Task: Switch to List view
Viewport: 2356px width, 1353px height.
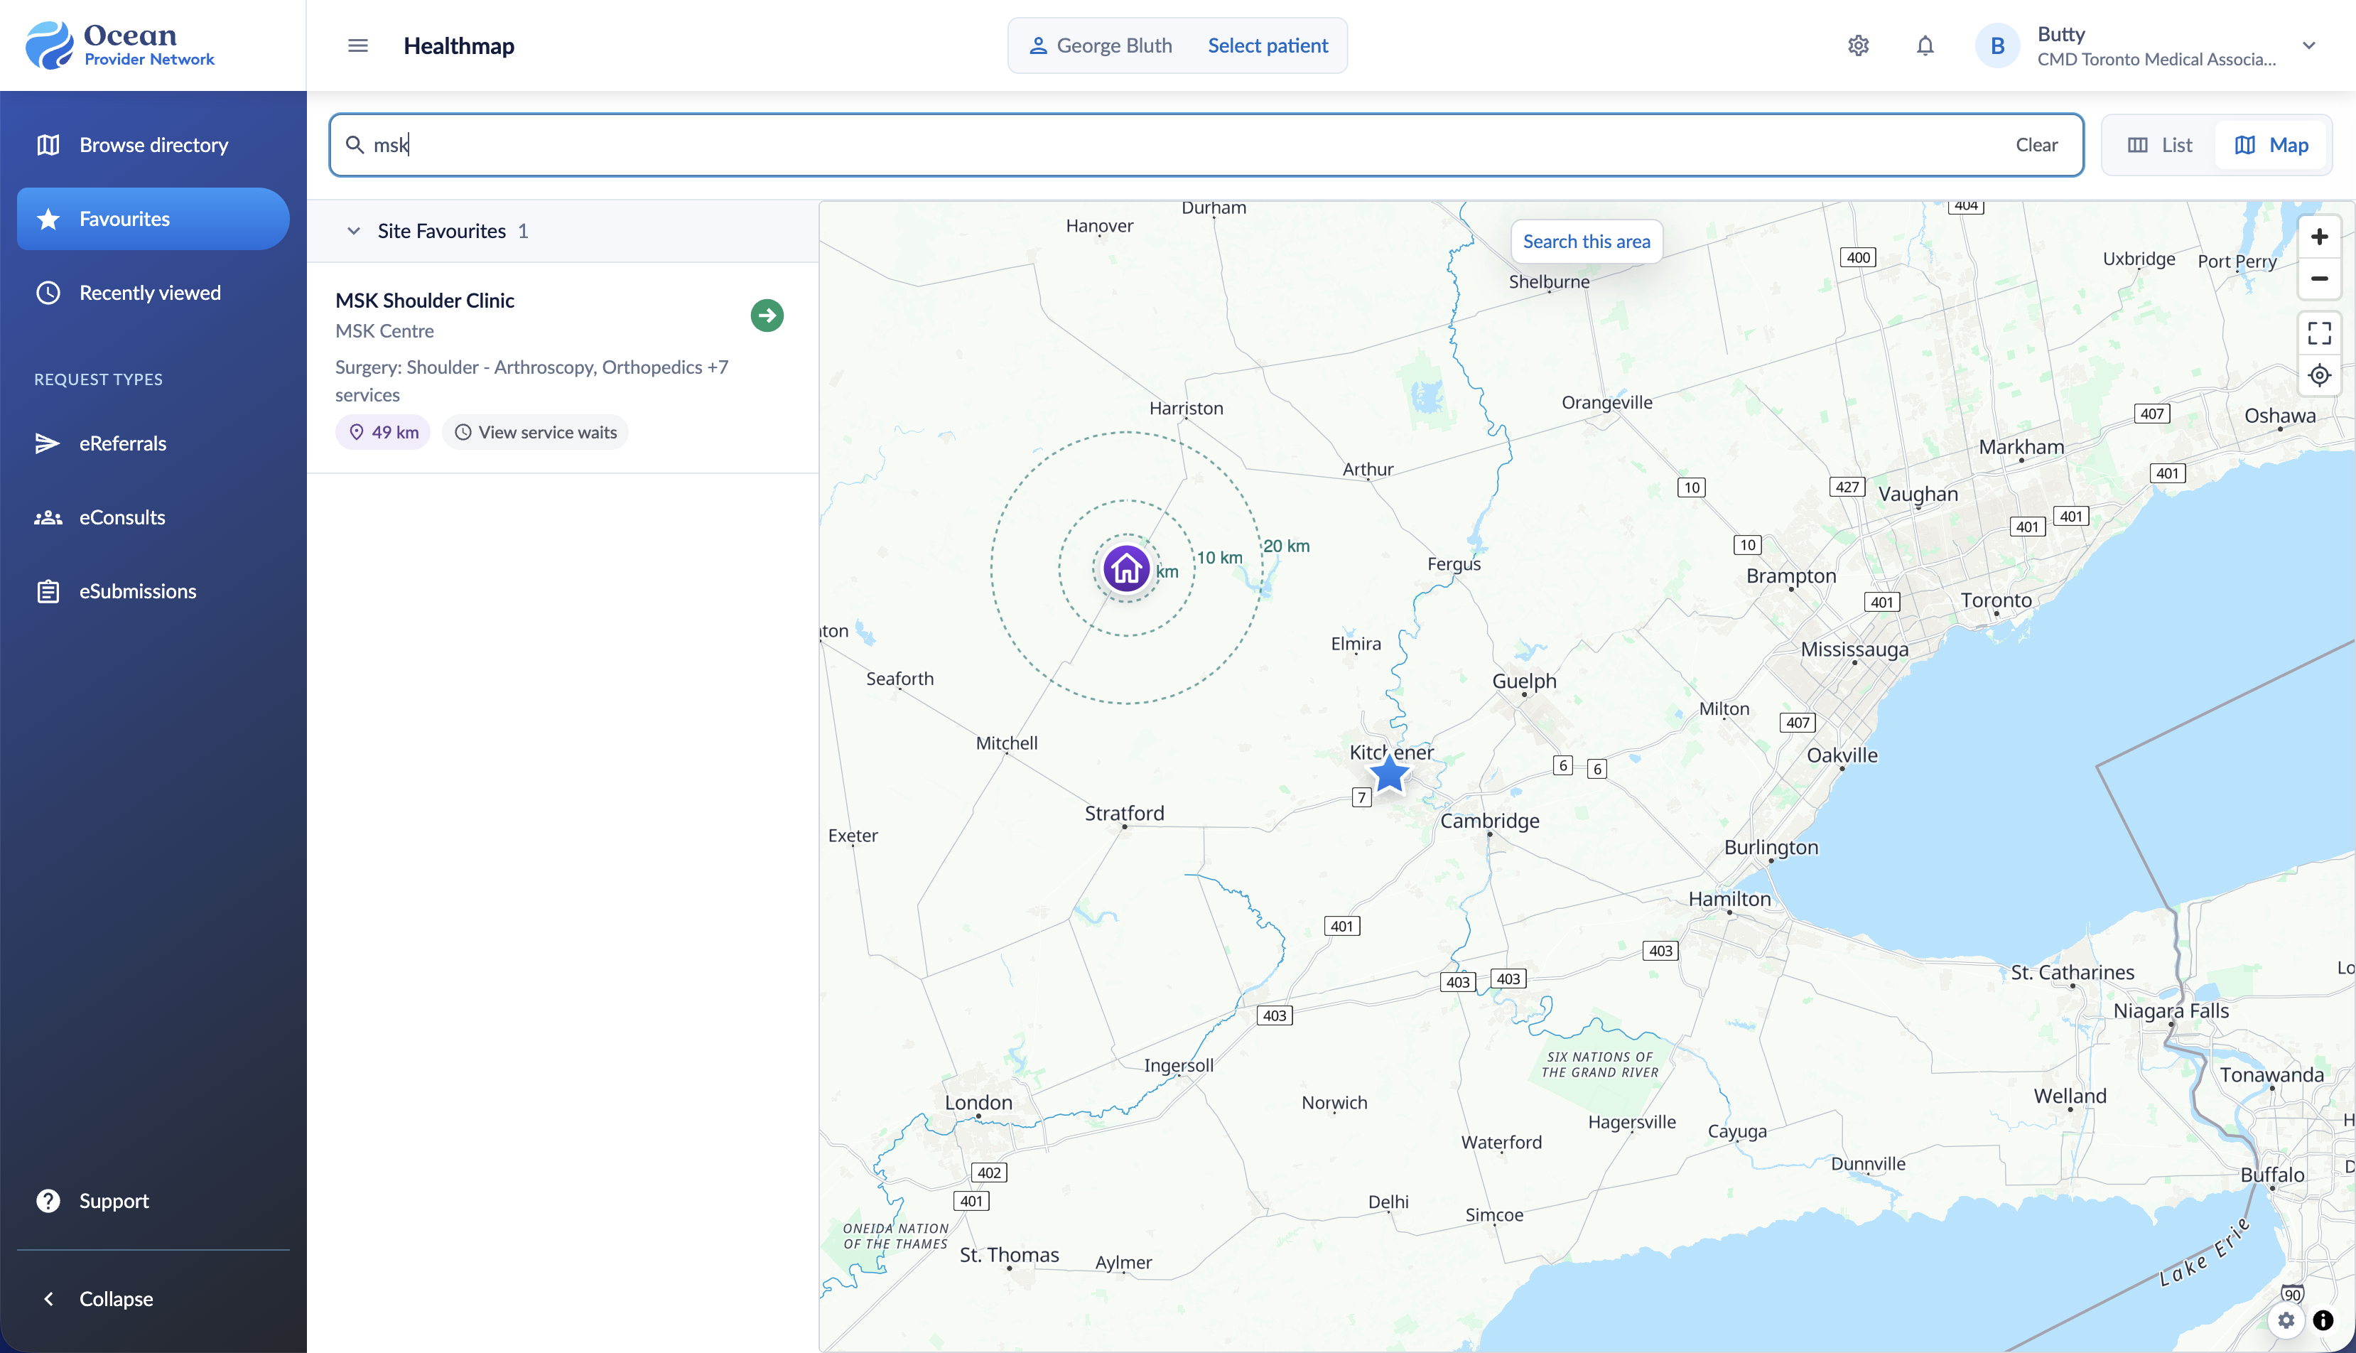Action: (2160, 145)
